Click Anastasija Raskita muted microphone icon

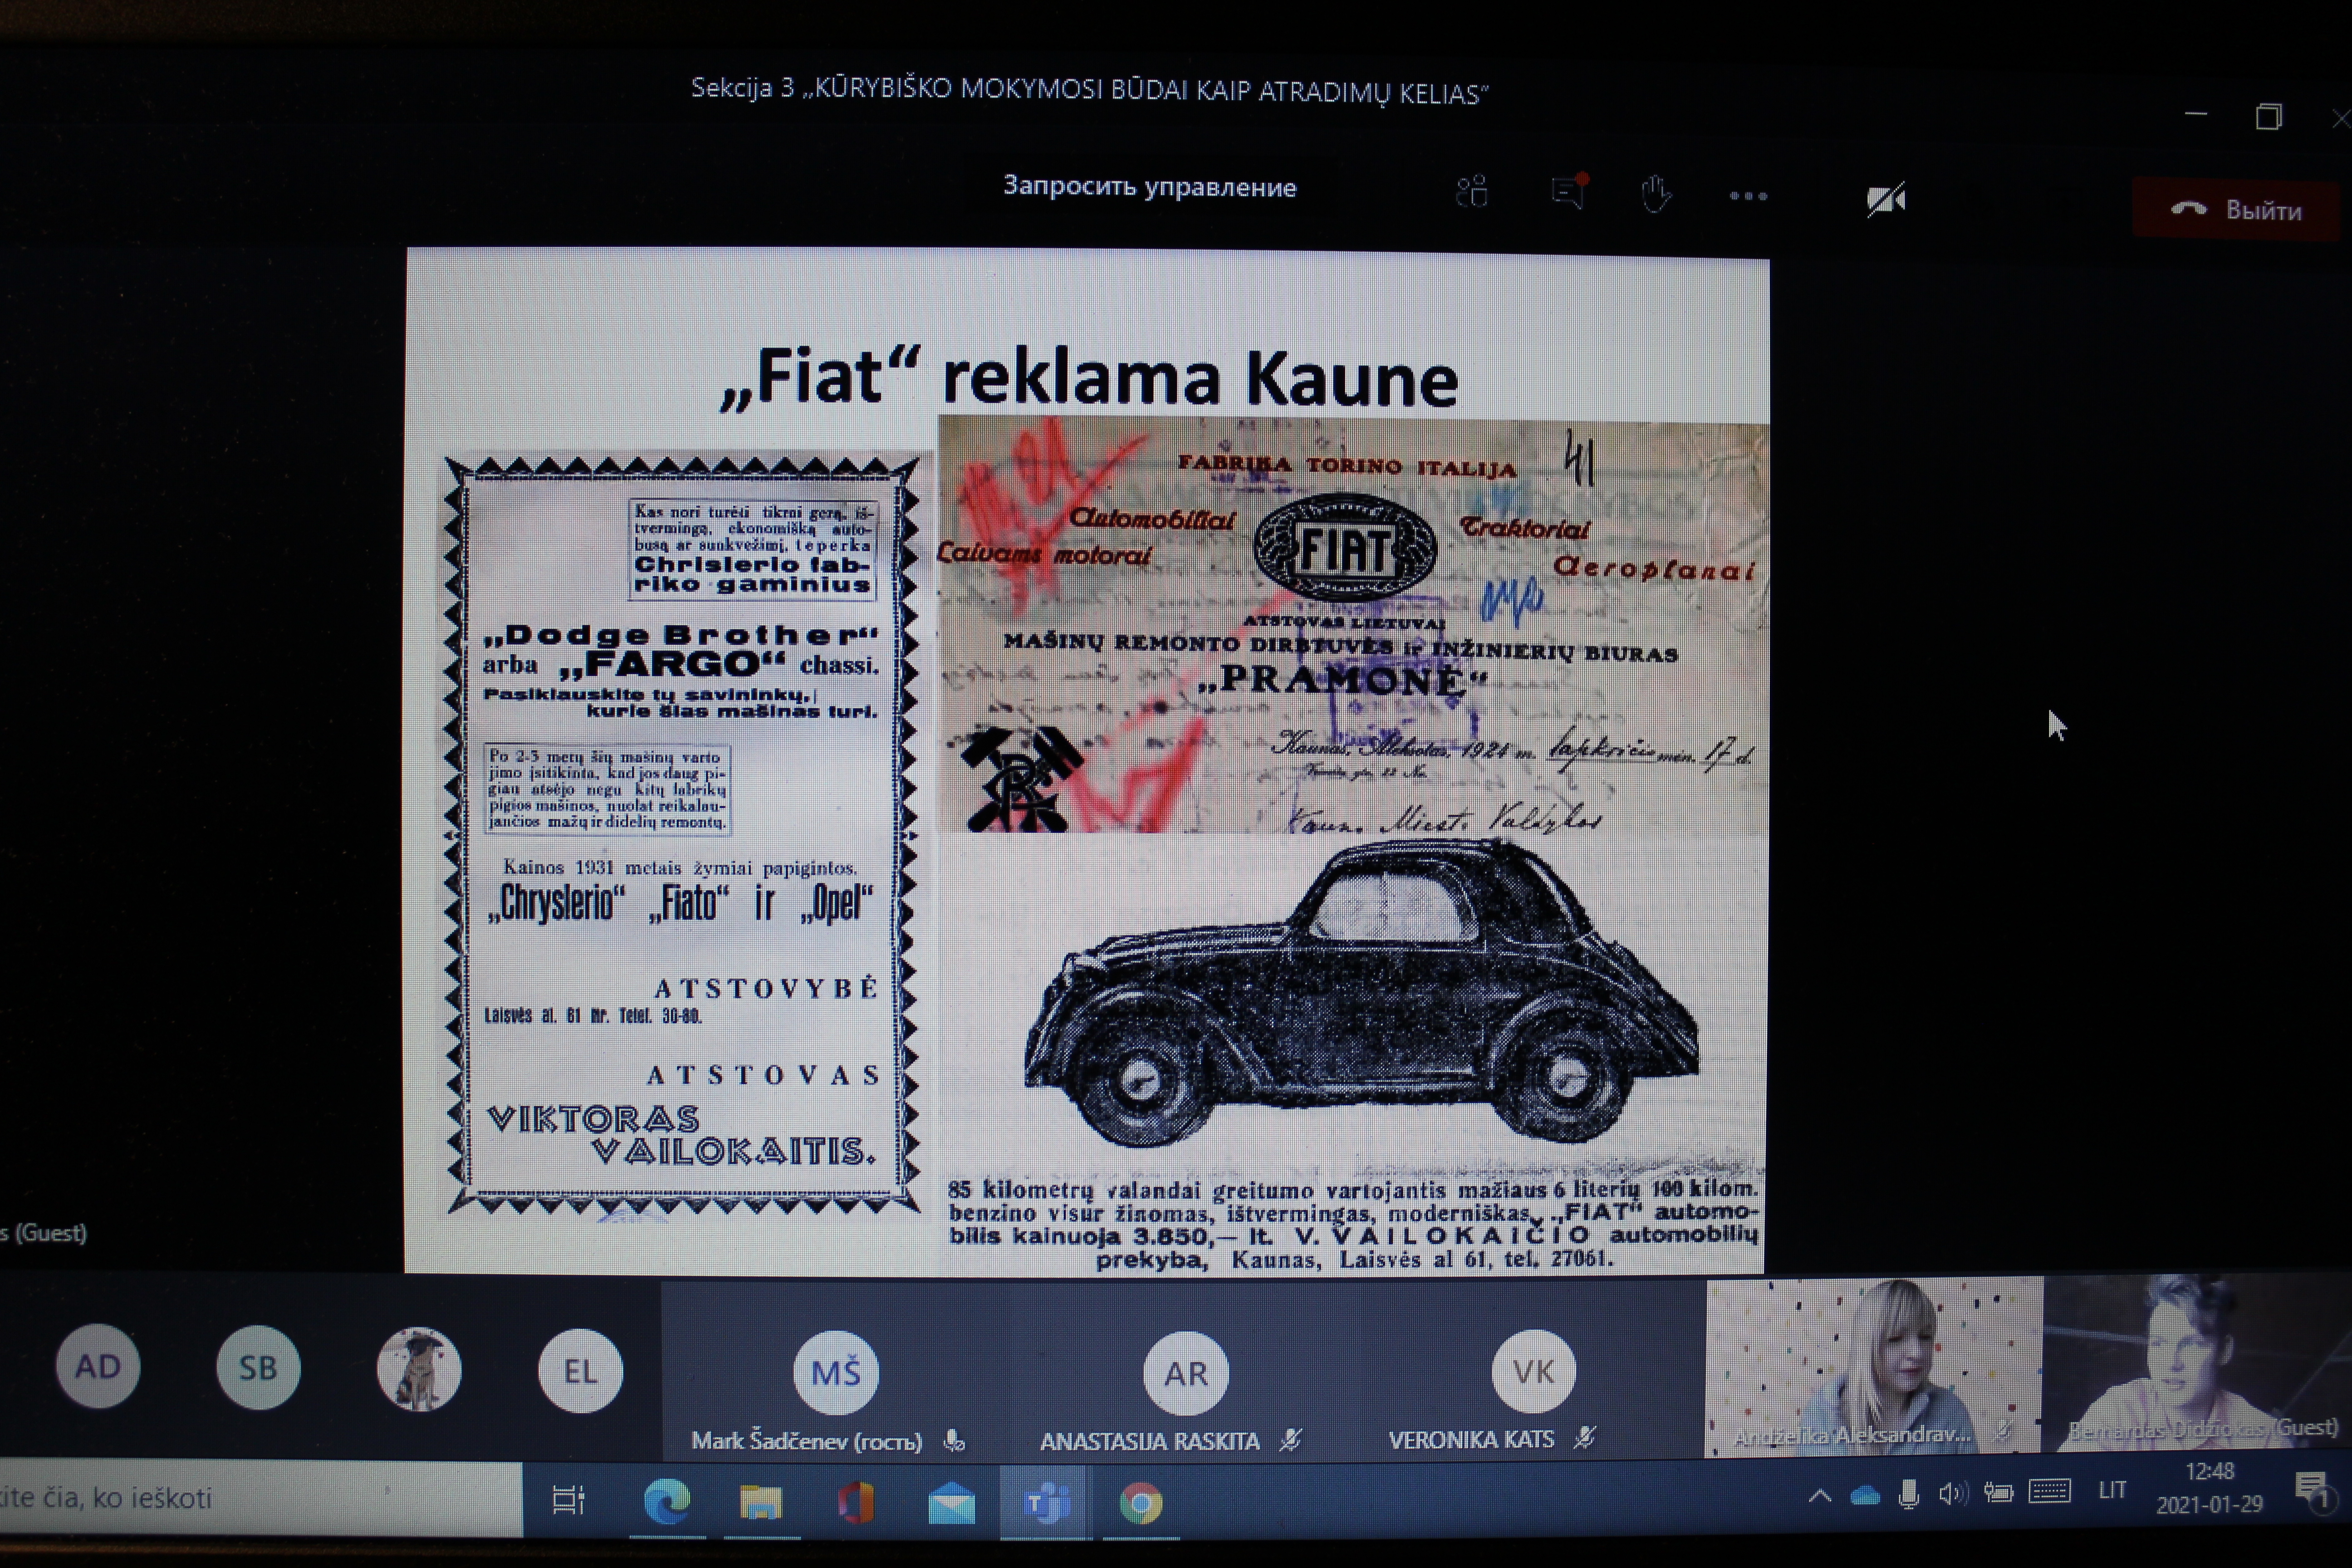tap(1291, 1440)
